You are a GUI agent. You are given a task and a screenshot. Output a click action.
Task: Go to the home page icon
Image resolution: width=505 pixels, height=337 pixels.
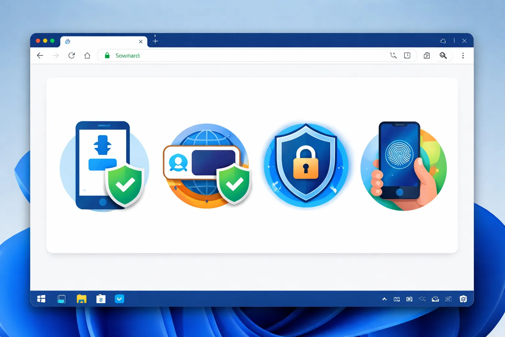click(x=87, y=55)
